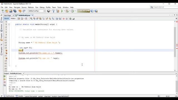Open the File menu
This screenshot has width=178, height=100.
coord(2,7)
